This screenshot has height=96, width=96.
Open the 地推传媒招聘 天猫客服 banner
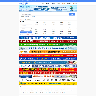pos(48,69)
